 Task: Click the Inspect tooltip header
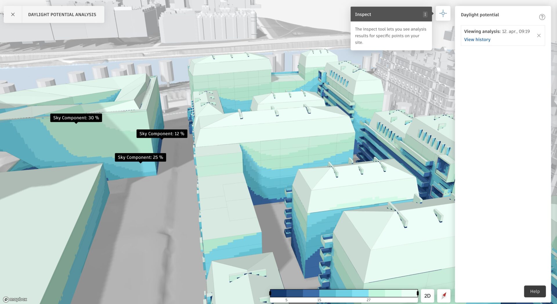tap(363, 14)
